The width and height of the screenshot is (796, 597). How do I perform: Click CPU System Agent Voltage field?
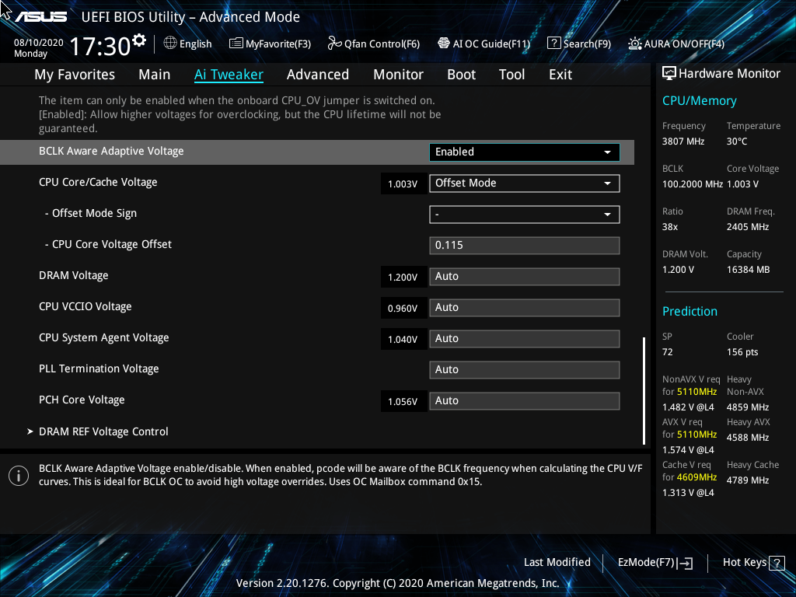(x=525, y=339)
